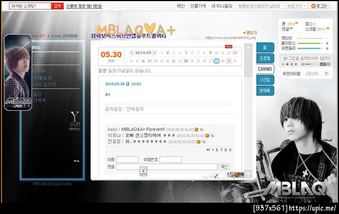Click the 로그인 login button
The image size is (339, 214).
click(x=320, y=6)
